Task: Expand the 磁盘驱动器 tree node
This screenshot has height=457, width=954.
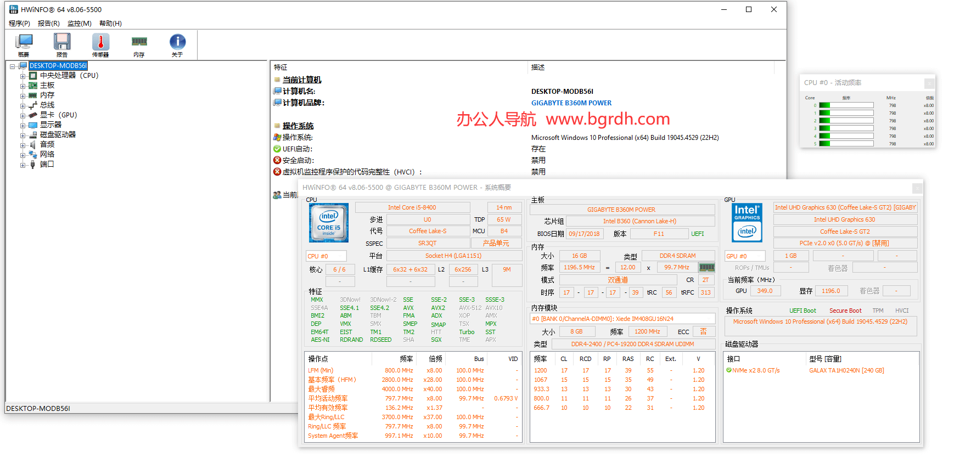Action: pos(23,136)
